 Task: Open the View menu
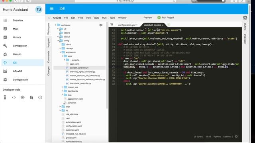(x=88, y=17)
